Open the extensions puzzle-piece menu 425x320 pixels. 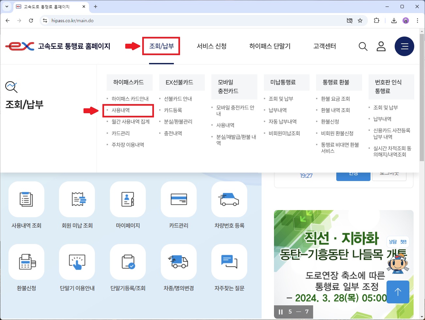click(376, 20)
